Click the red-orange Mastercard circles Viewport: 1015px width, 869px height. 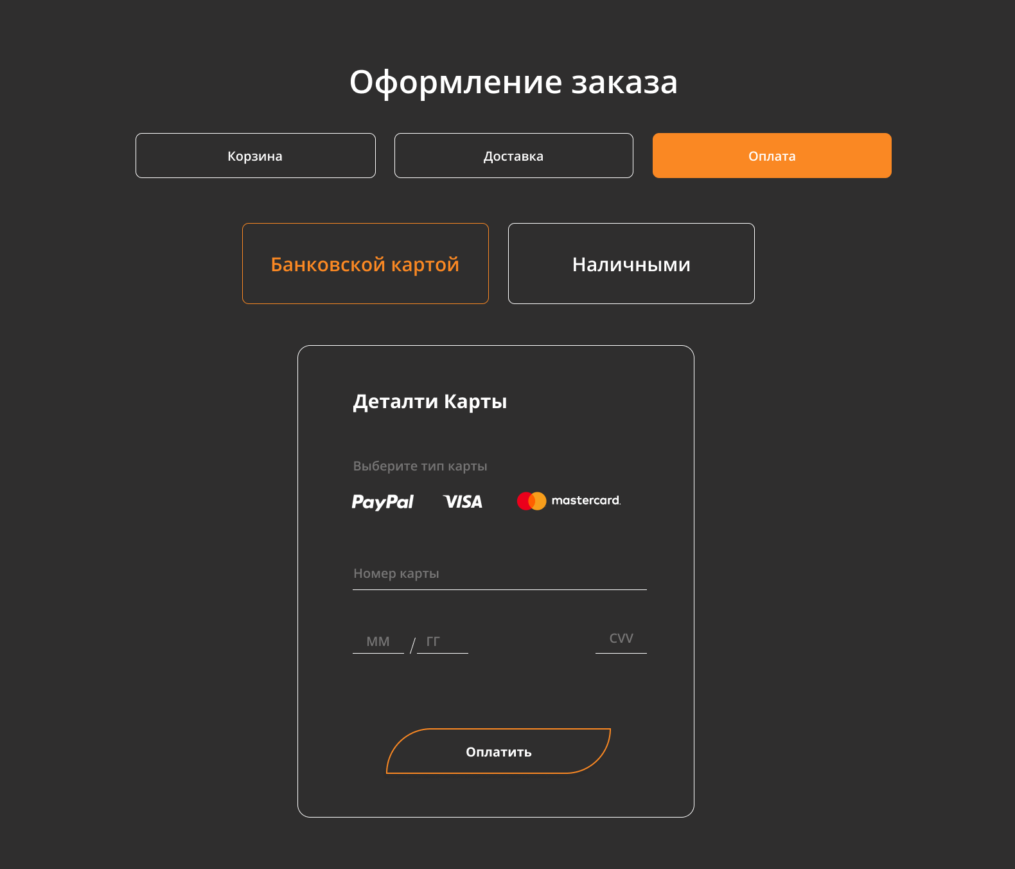click(x=531, y=501)
